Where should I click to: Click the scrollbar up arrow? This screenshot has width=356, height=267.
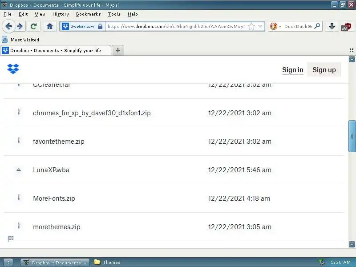(352, 59)
